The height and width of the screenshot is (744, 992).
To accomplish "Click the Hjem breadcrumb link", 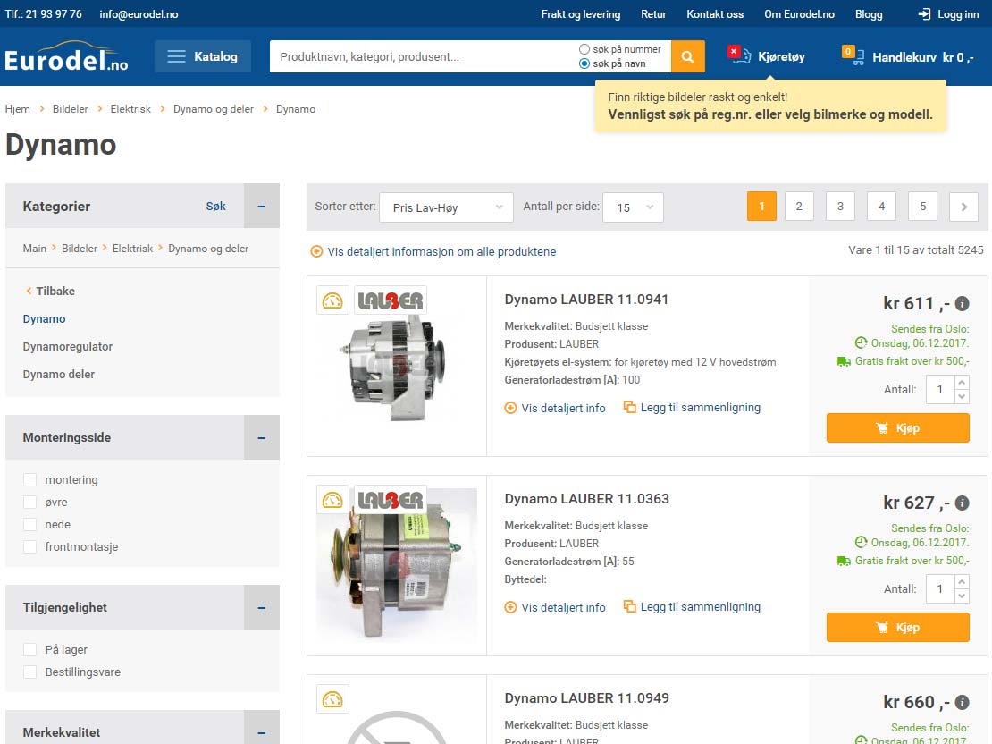I will click(18, 109).
